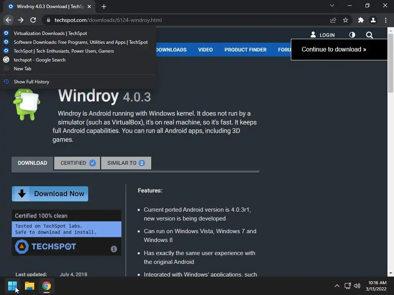This screenshot has height=295, width=394.
Task: Close the Windroy 4.0.3 Download tab
Action: 89,7
